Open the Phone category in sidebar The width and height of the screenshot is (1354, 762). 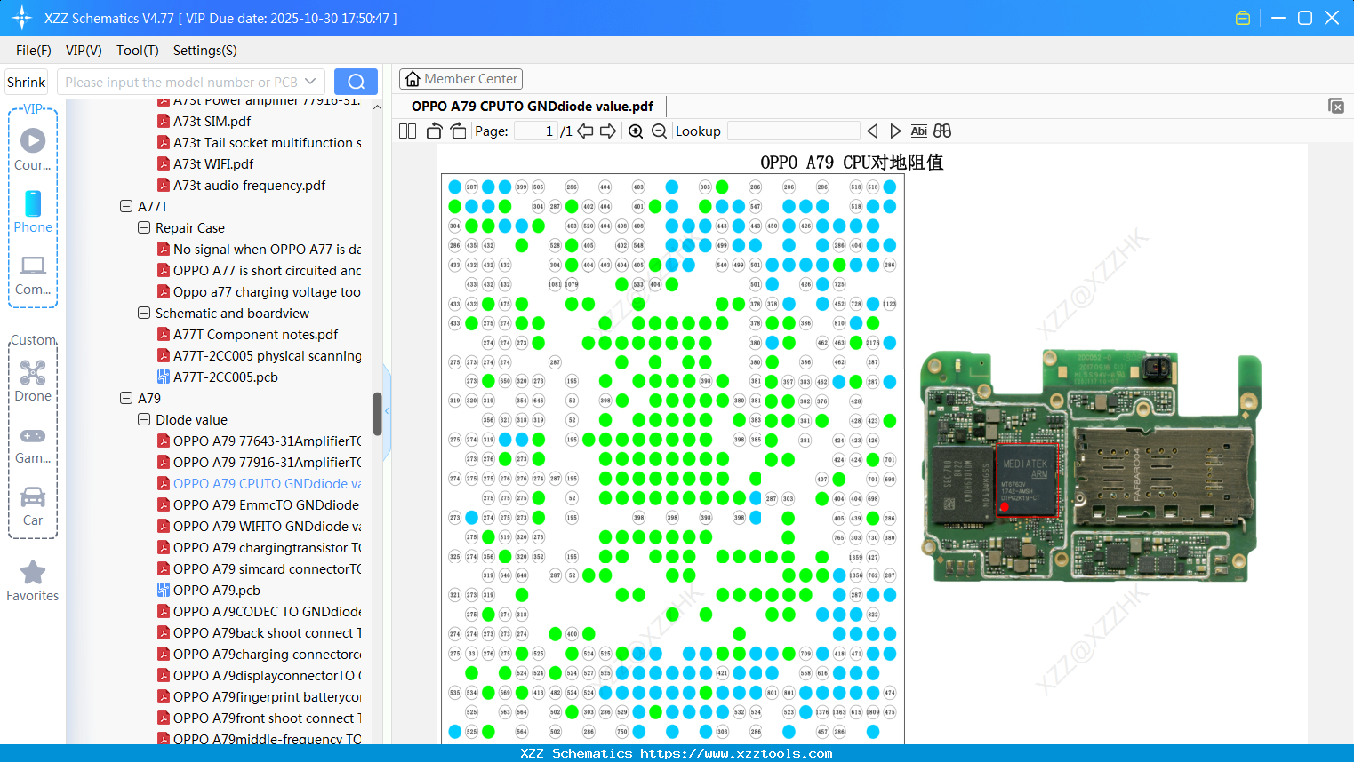coord(33,212)
